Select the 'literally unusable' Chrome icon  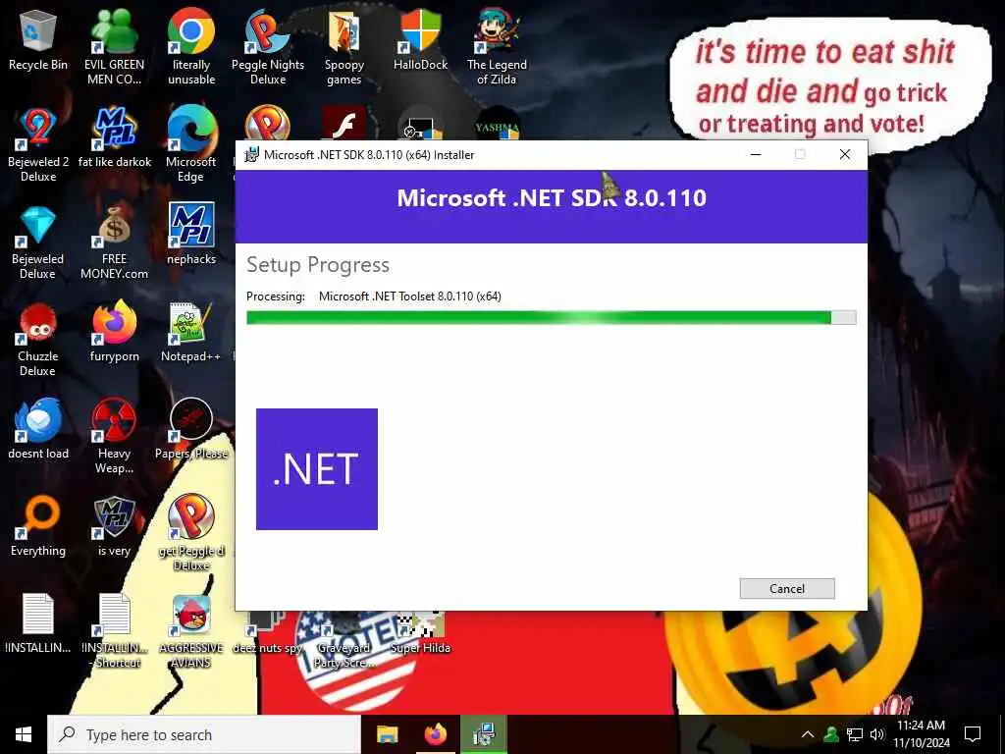pyautogui.click(x=191, y=46)
